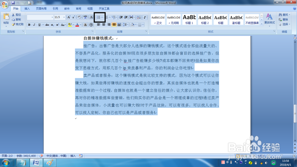Screen dimensions: 297x167
Task: Open shading paint bucket tool
Action: [x=132, y=24]
